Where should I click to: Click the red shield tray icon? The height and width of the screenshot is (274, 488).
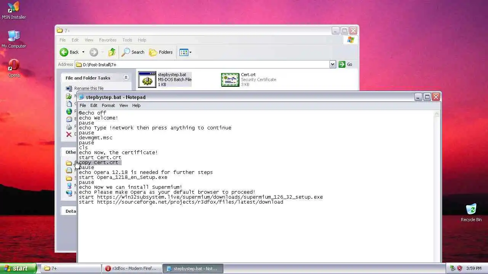[460, 268]
